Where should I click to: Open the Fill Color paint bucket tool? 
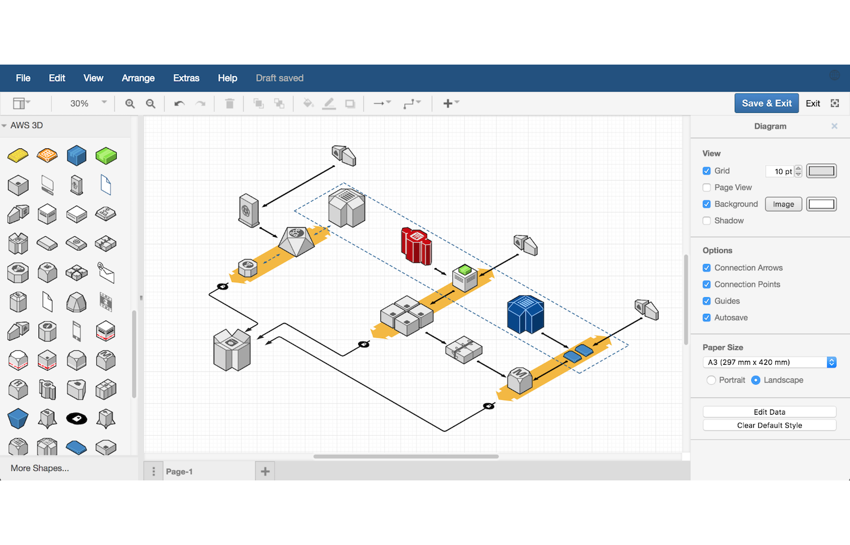click(x=308, y=103)
